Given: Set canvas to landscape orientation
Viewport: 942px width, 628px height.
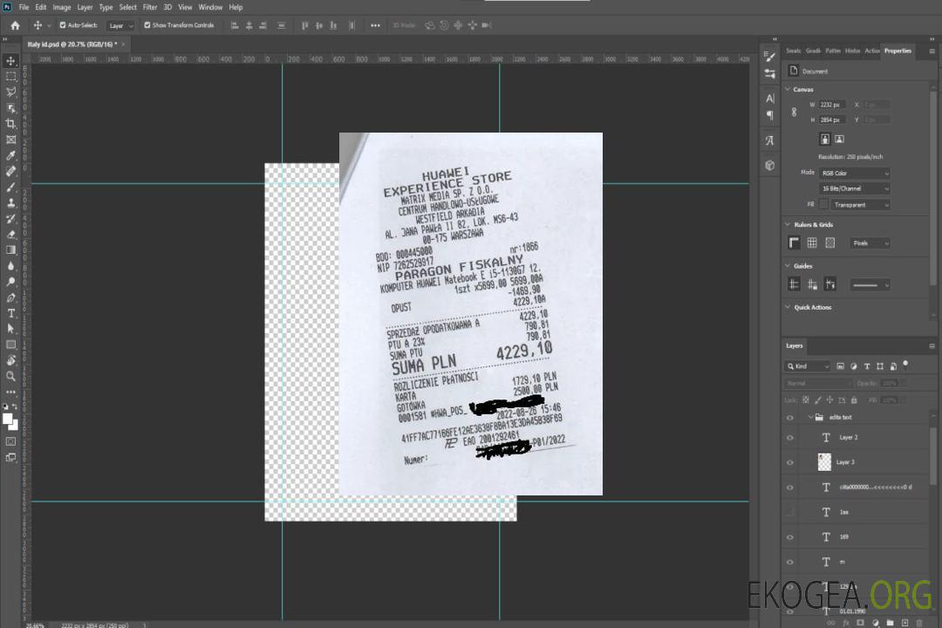Looking at the screenshot, I should [839, 140].
